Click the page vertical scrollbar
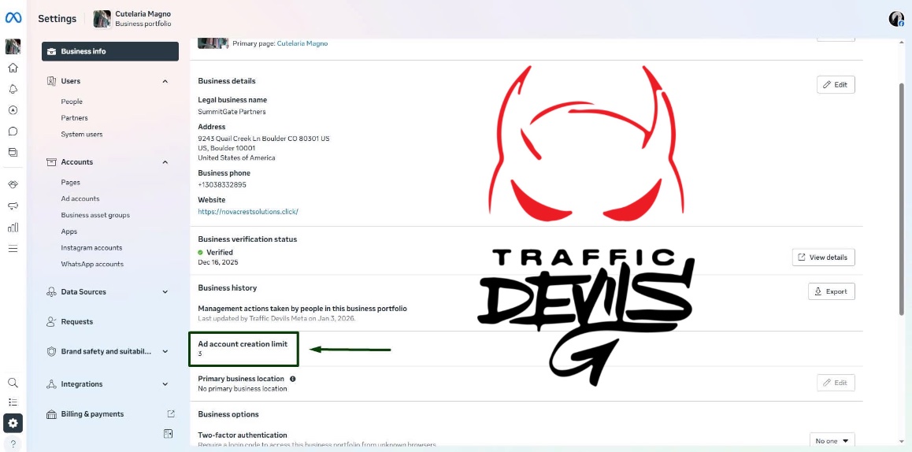Screen dimensions: 912x452 (902, 198)
